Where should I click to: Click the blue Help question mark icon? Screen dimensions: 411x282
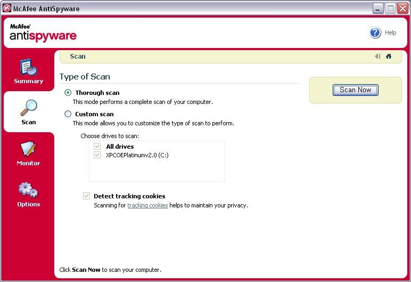point(375,33)
